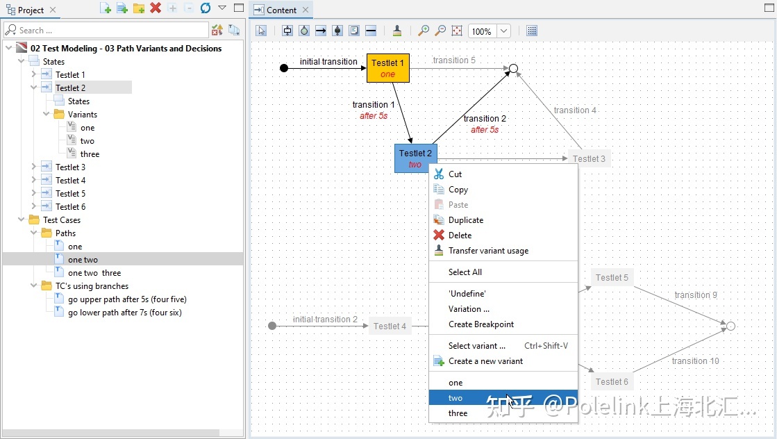Click the Testlet 3 node in diagram

pos(589,158)
